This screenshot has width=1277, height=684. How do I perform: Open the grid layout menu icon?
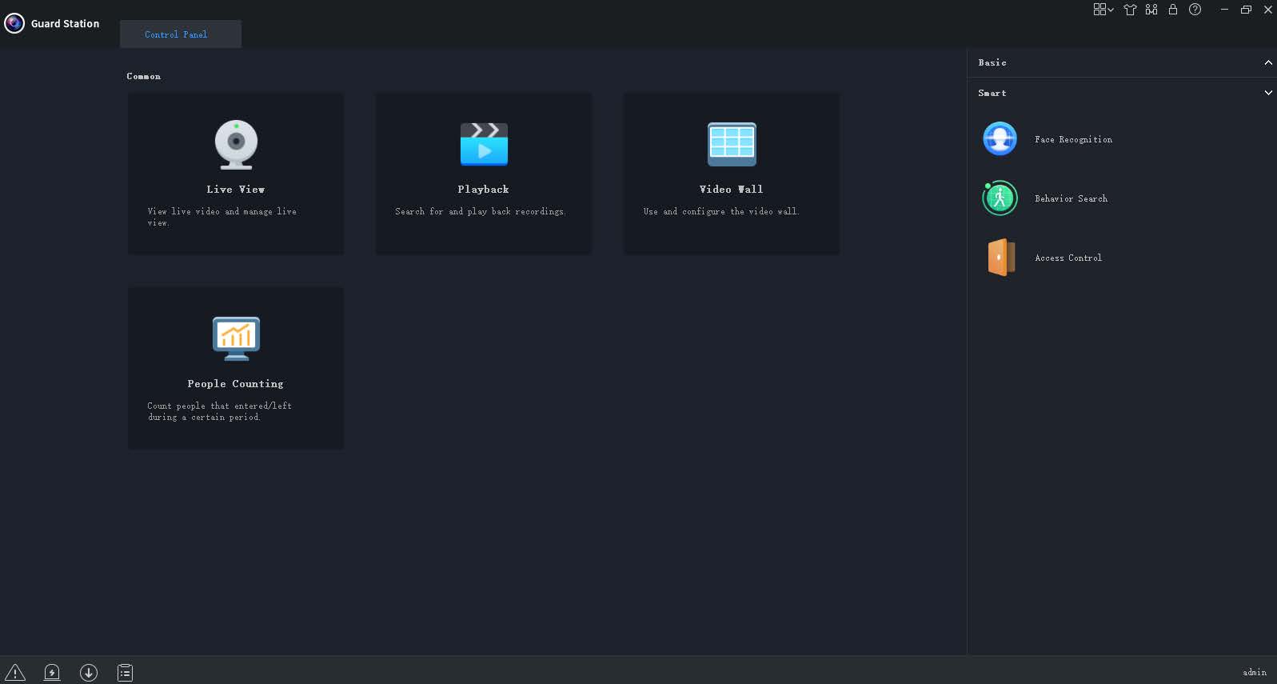point(1103,10)
